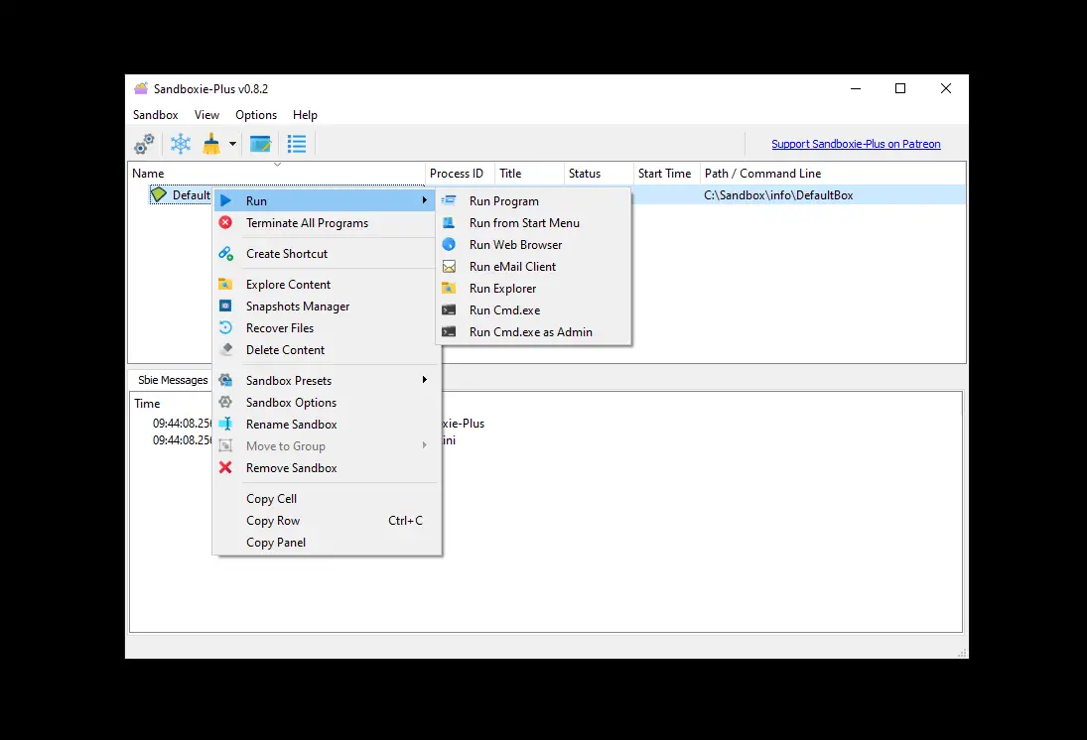The height and width of the screenshot is (740, 1087).
Task: Click the blue window icon in the toolbar
Action: point(261,144)
